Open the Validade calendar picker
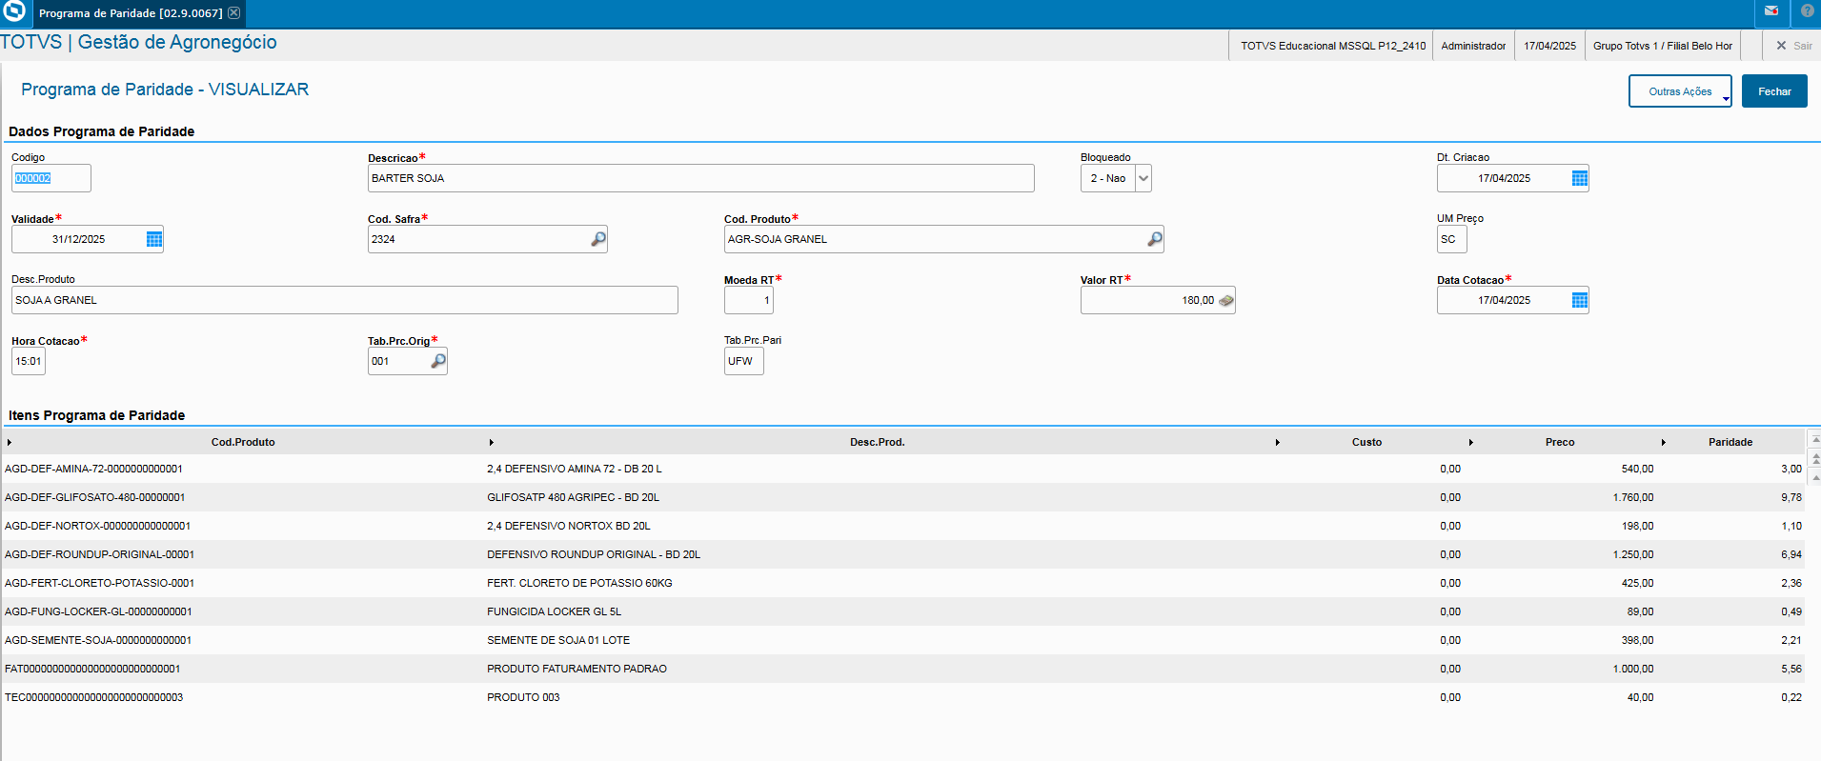Viewport: 1821px width, 761px height. 154,239
